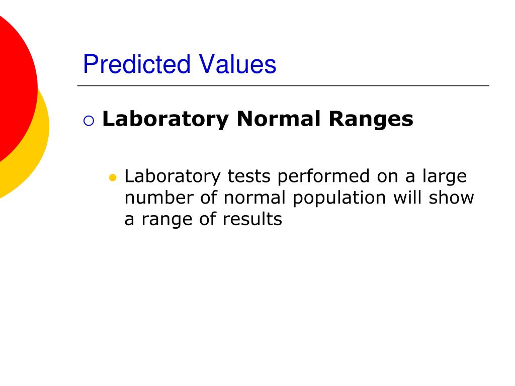Click the horizontal line under the title
515x386 pixels.
coord(283,85)
